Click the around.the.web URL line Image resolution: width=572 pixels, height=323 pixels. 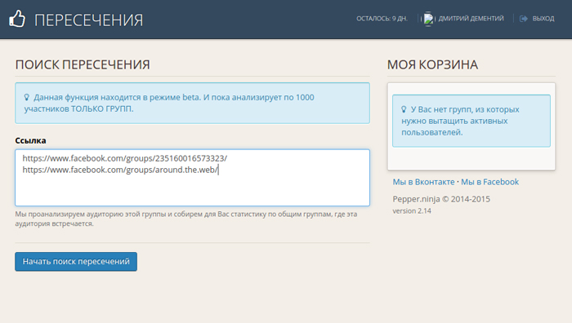[120, 170]
